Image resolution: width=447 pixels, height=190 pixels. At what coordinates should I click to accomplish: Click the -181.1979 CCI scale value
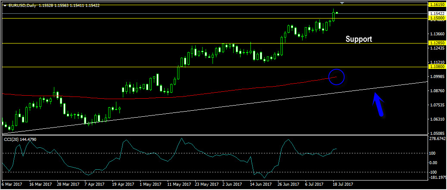pos(438,178)
